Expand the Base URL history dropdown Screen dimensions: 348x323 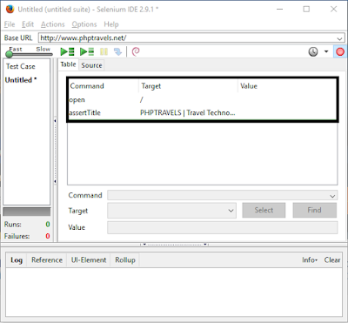339,38
